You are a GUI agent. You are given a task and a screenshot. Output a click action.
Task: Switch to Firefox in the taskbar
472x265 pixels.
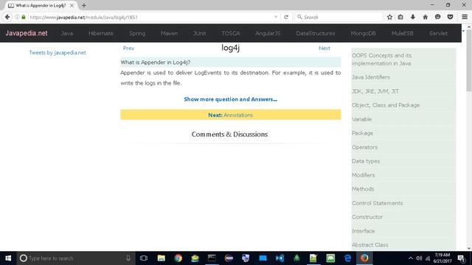[364, 258]
